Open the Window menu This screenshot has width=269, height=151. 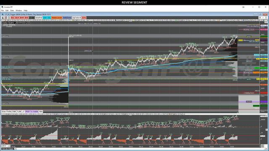tap(18, 10)
